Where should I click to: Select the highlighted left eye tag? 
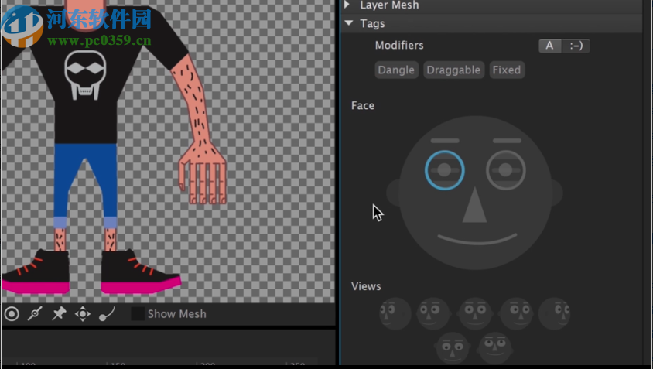(444, 170)
